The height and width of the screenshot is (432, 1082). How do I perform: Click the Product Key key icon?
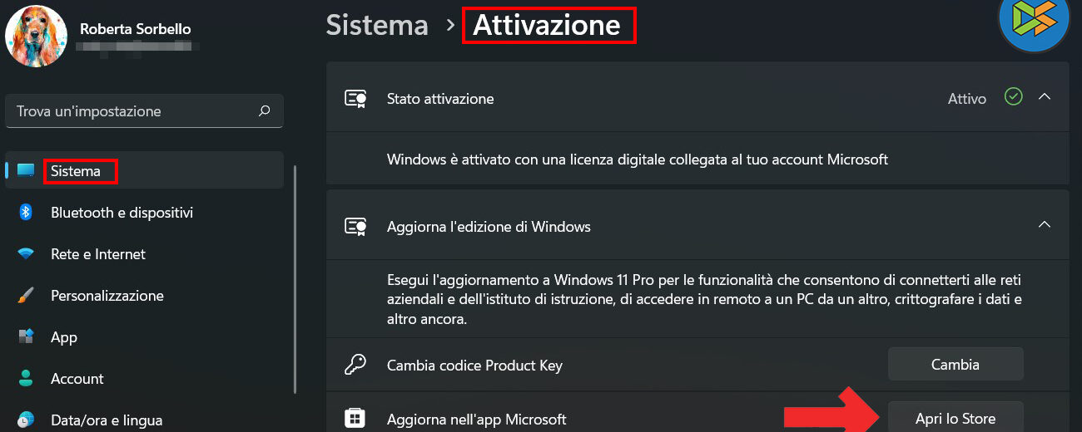(x=355, y=365)
